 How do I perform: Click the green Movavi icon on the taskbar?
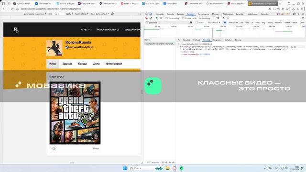pyautogui.click(x=181, y=168)
